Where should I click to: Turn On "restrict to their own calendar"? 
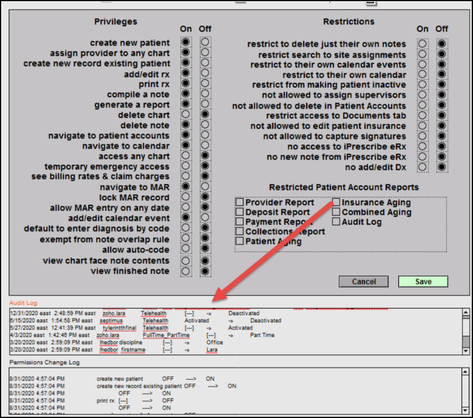[x=421, y=75]
